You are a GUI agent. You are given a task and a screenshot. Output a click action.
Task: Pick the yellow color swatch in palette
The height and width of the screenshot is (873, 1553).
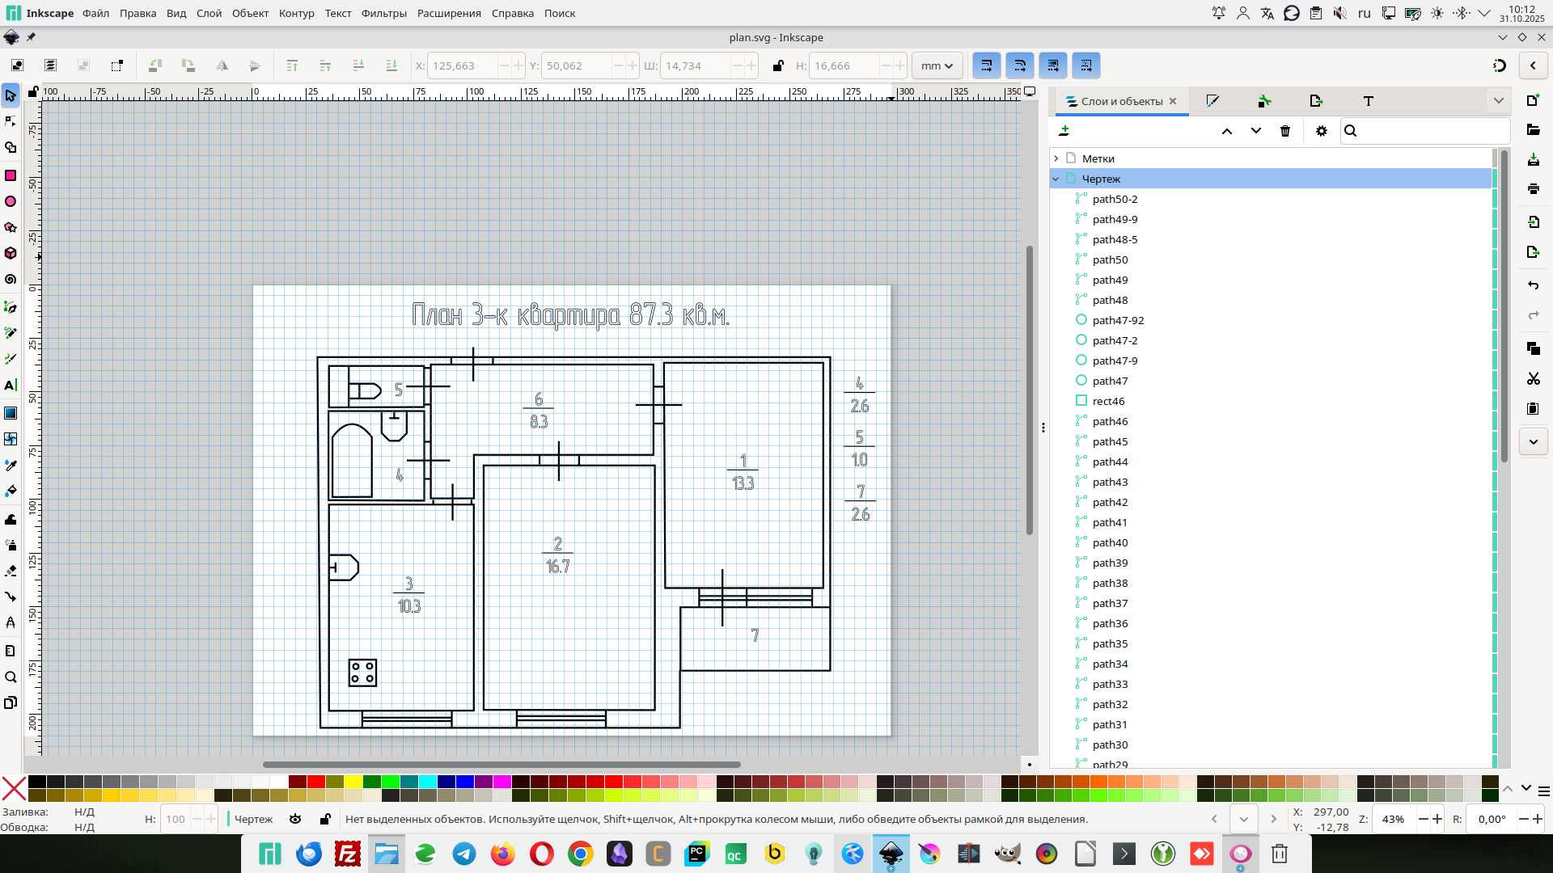click(x=353, y=782)
